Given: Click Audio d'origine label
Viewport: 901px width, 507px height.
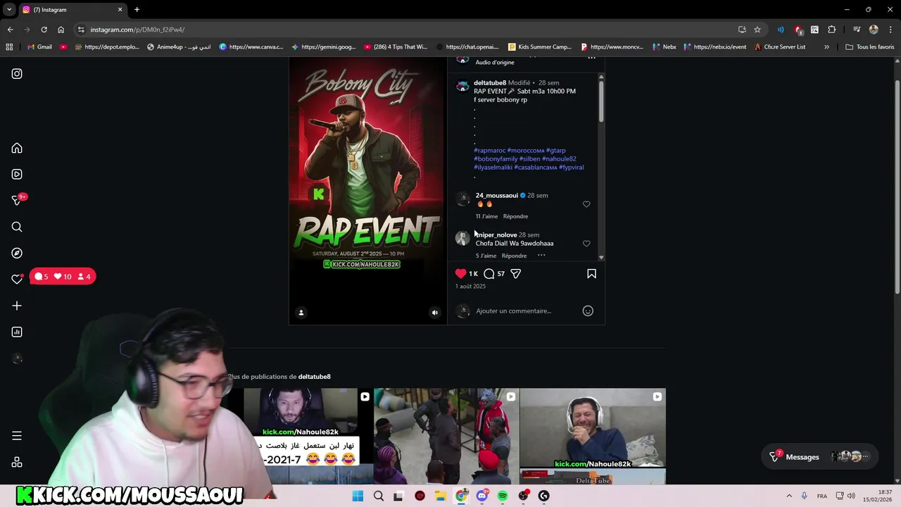Looking at the screenshot, I should (495, 62).
